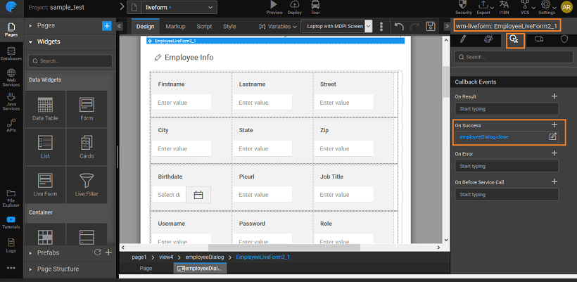Click the Deploy cloud icon
This screenshot has height=282, width=577.
(296, 4)
